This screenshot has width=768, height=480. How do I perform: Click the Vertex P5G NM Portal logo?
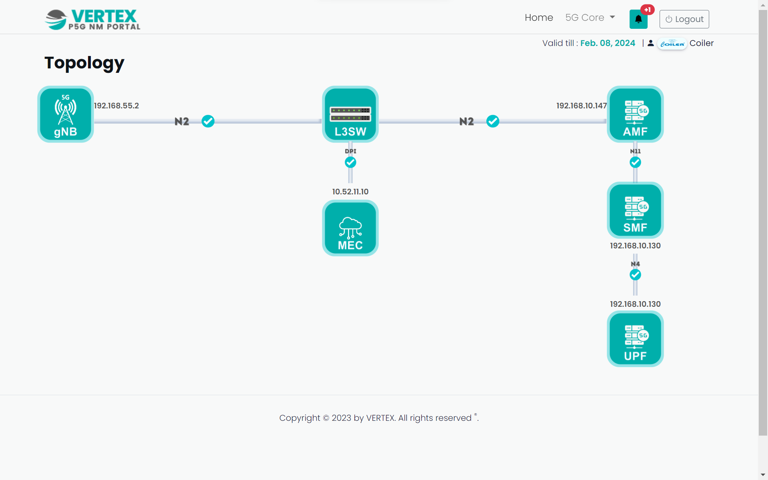(93, 19)
